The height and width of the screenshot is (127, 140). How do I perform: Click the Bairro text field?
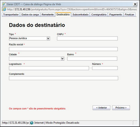pos(92,59)
